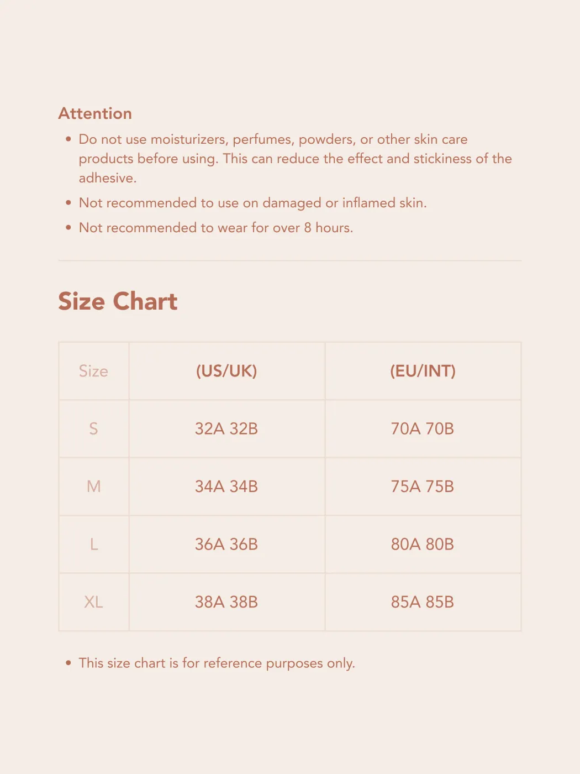Click the 75A 75B cell
580x774 pixels.
pos(423,487)
